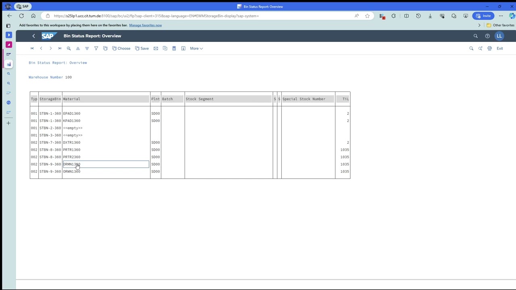Open the help question mark icon

pyautogui.click(x=487, y=36)
